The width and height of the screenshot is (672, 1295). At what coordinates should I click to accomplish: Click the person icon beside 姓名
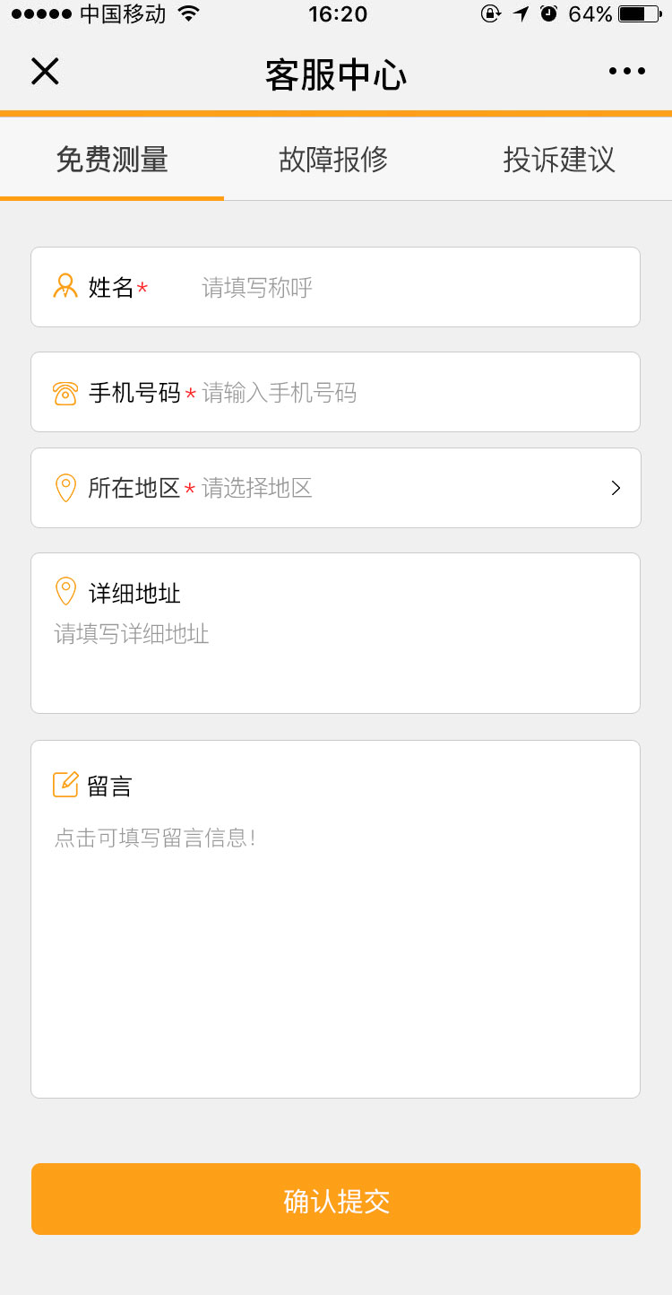[x=65, y=287]
